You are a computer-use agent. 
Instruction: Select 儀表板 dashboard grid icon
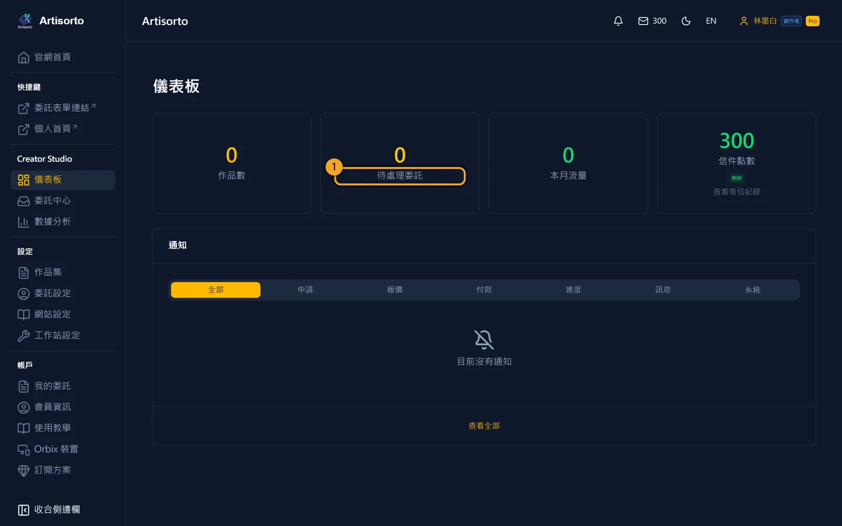24,180
